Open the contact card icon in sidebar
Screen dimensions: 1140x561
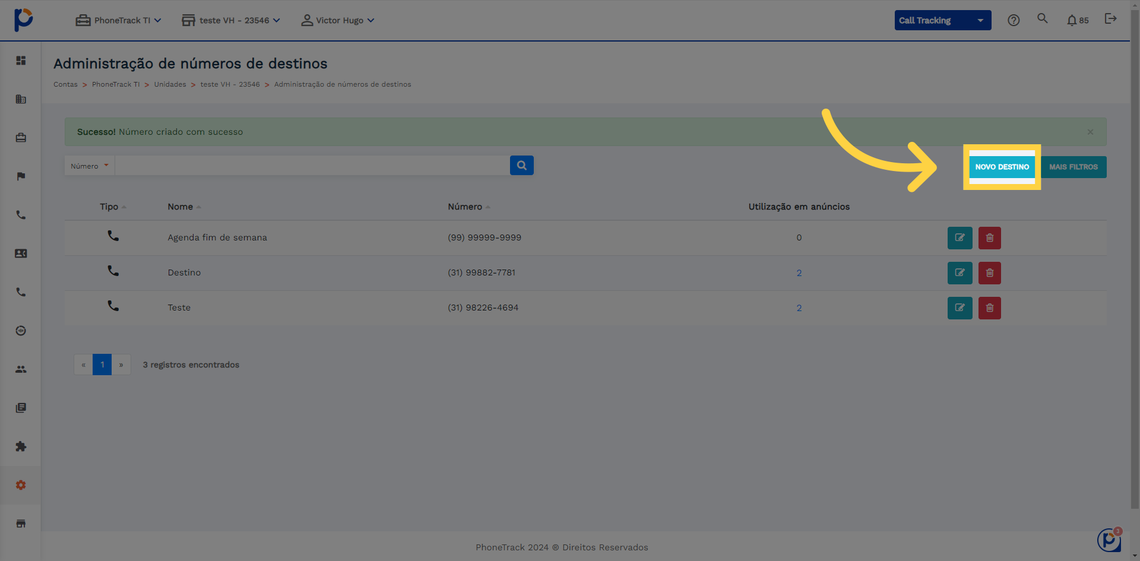pos(21,253)
